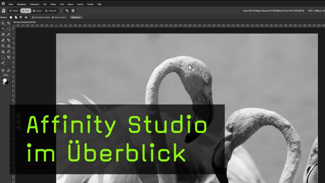Select the Zoom magnifier tool
The width and height of the screenshot is (325, 183).
click(8, 70)
